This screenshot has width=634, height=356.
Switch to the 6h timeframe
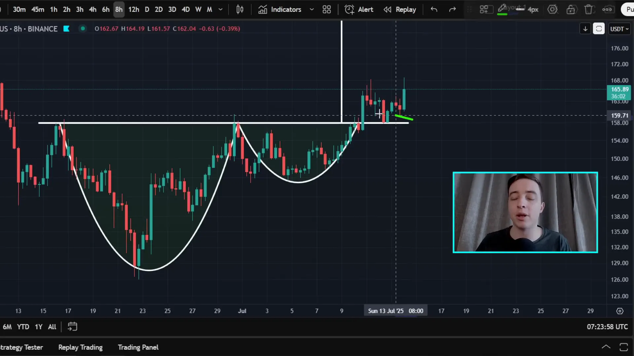[106, 10]
